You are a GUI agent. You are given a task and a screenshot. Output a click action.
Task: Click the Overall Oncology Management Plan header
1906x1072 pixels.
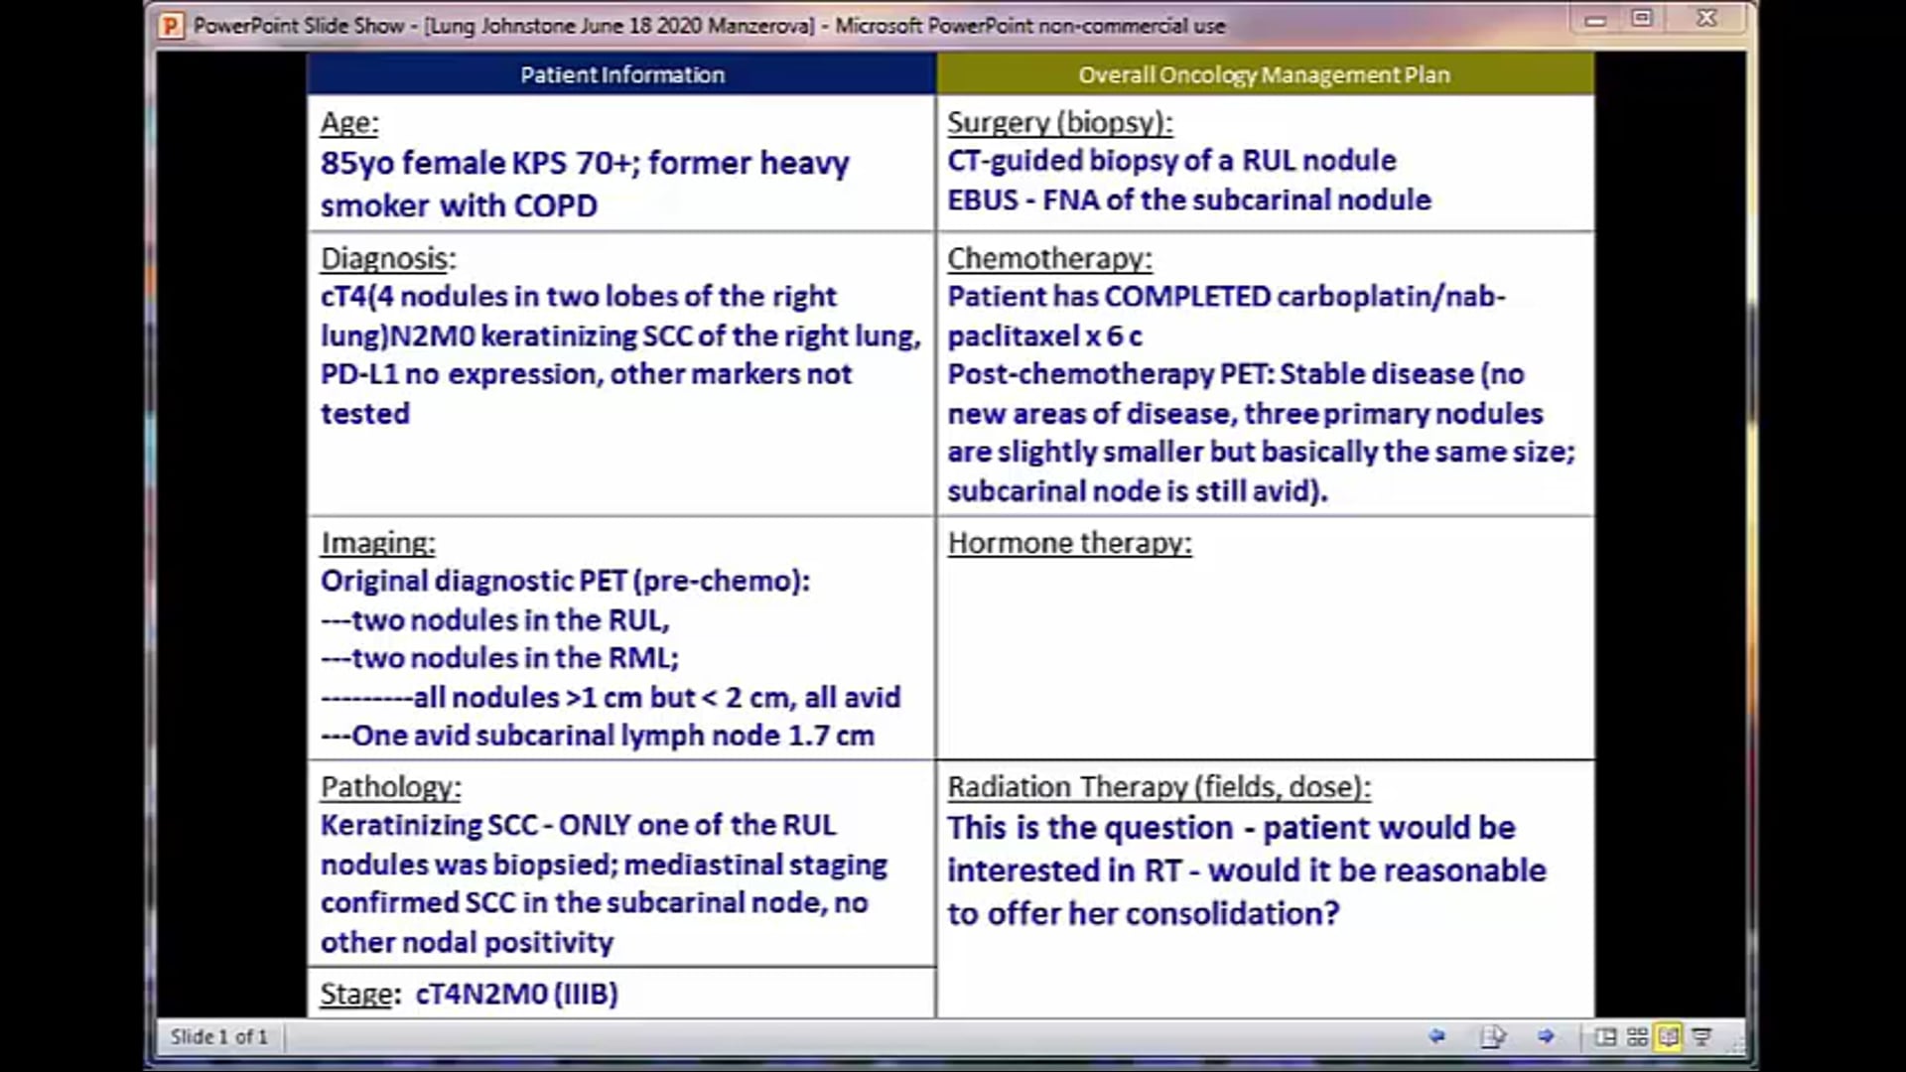[x=1263, y=73]
